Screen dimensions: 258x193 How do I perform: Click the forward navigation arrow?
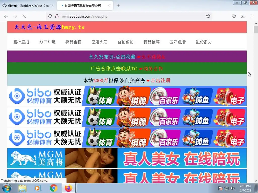tap(15, 16)
